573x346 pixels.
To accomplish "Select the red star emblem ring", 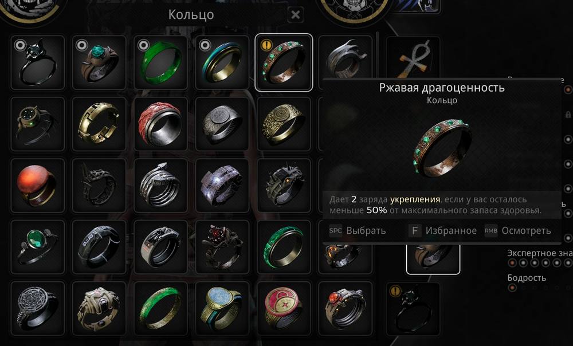I will tap(284, 308).
